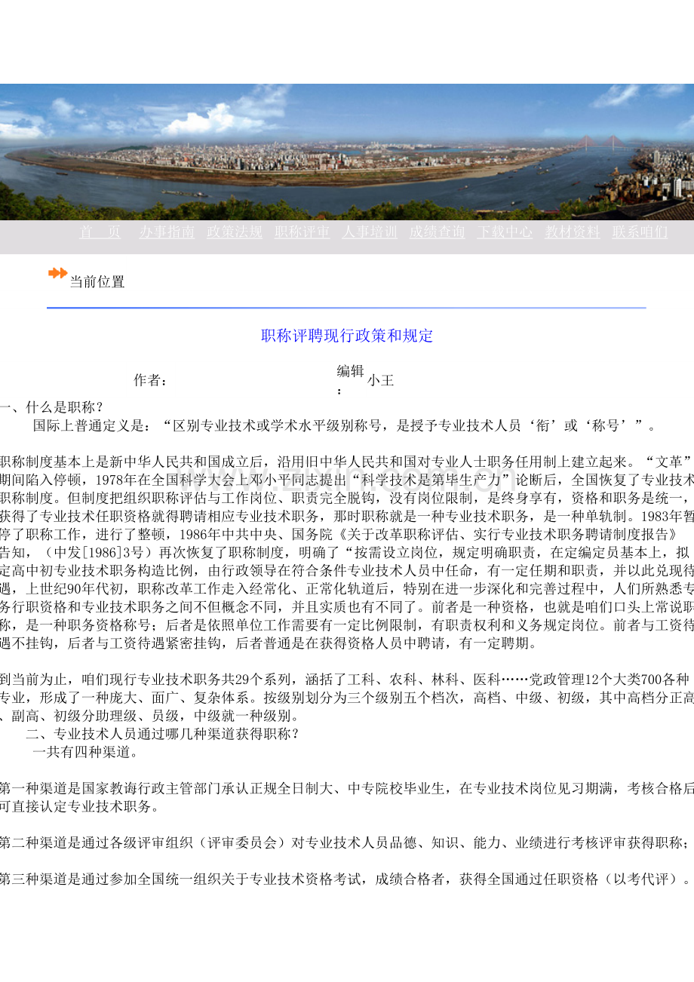Click the heading 一、什么是职称？
This screenshot has width=694, height=982.
point(51,407)
